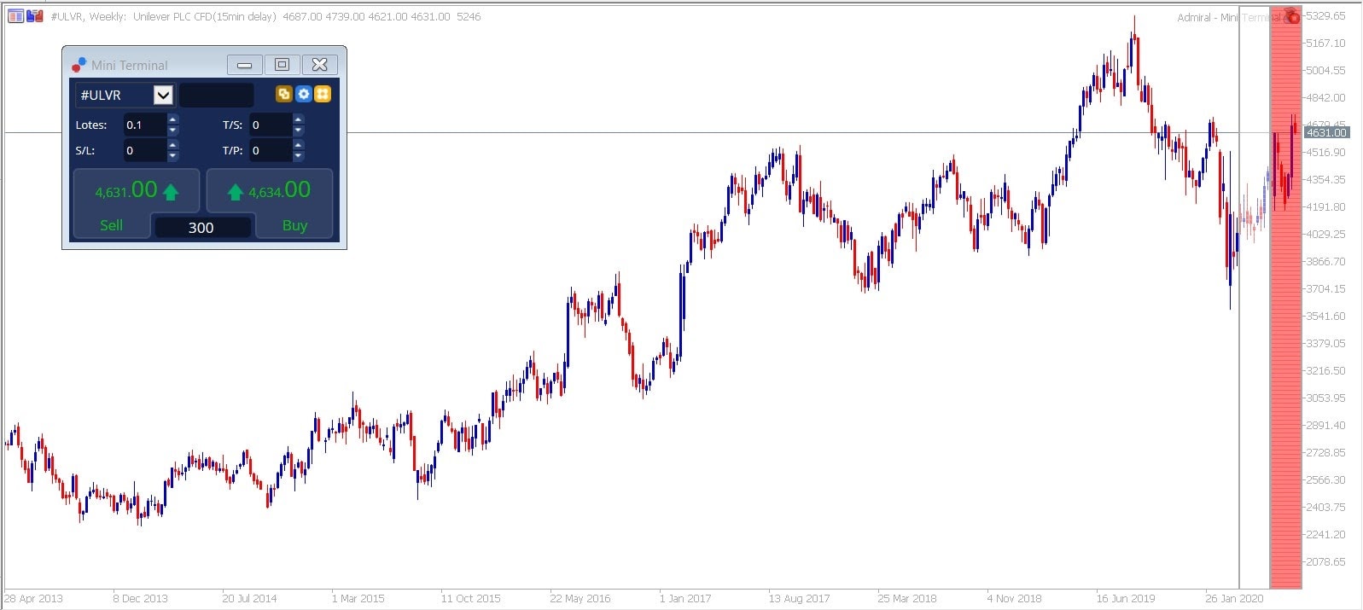Decrease Lotes value with down arrow
1363x610 pixels.
coord(173,131)
